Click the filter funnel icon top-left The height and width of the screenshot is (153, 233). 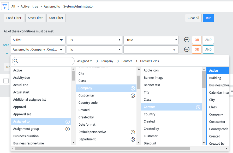click(x=4, y=6)
